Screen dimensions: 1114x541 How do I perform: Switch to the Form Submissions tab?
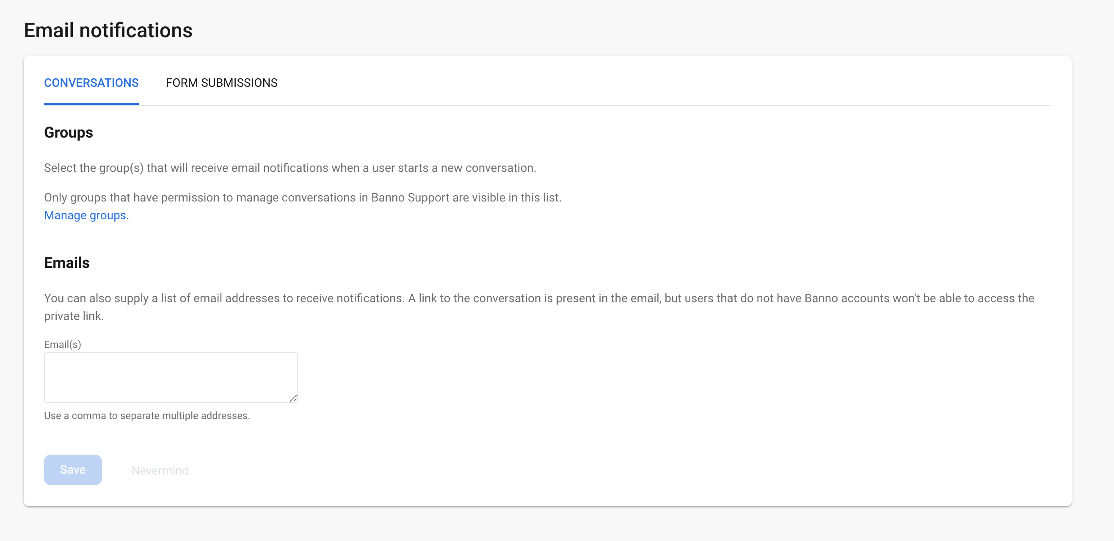(221, 83)
